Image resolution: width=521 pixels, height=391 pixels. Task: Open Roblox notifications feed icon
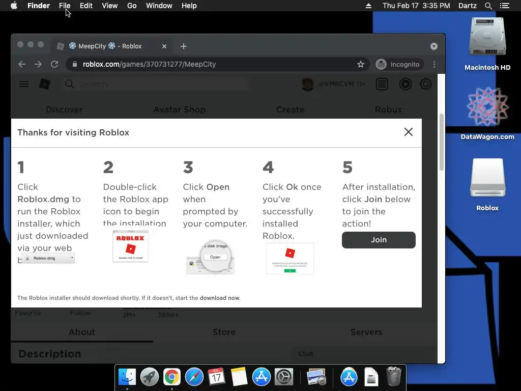tap(382, 84)
